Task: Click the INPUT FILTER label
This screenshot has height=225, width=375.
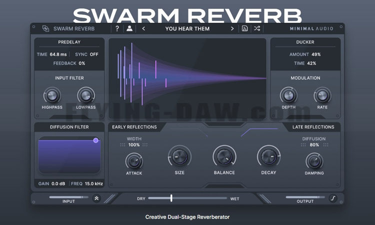Action: coord(69,78)
